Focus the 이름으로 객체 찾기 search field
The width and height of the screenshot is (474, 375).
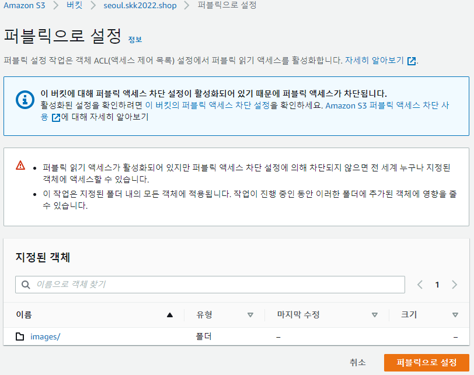click(x=210, y=285)
